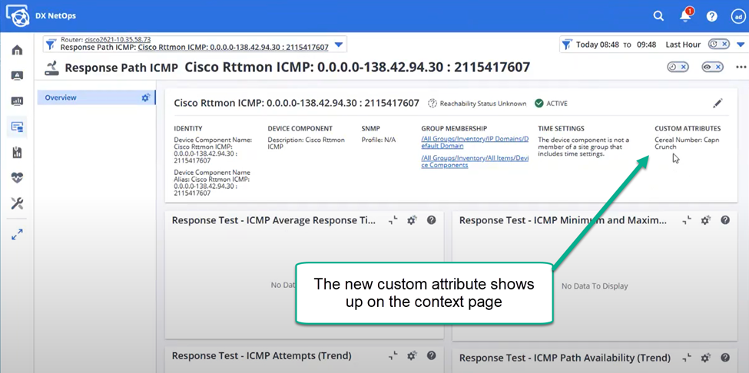This screenshot has width=749, height=373.
Task: Click the DX NetOps logo
Action: coord(17,15)
